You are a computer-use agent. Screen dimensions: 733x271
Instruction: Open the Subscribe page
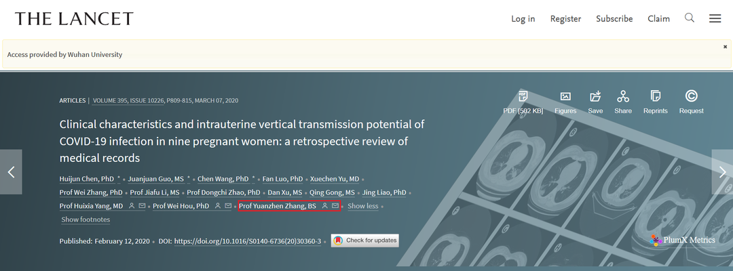[614, 19]
